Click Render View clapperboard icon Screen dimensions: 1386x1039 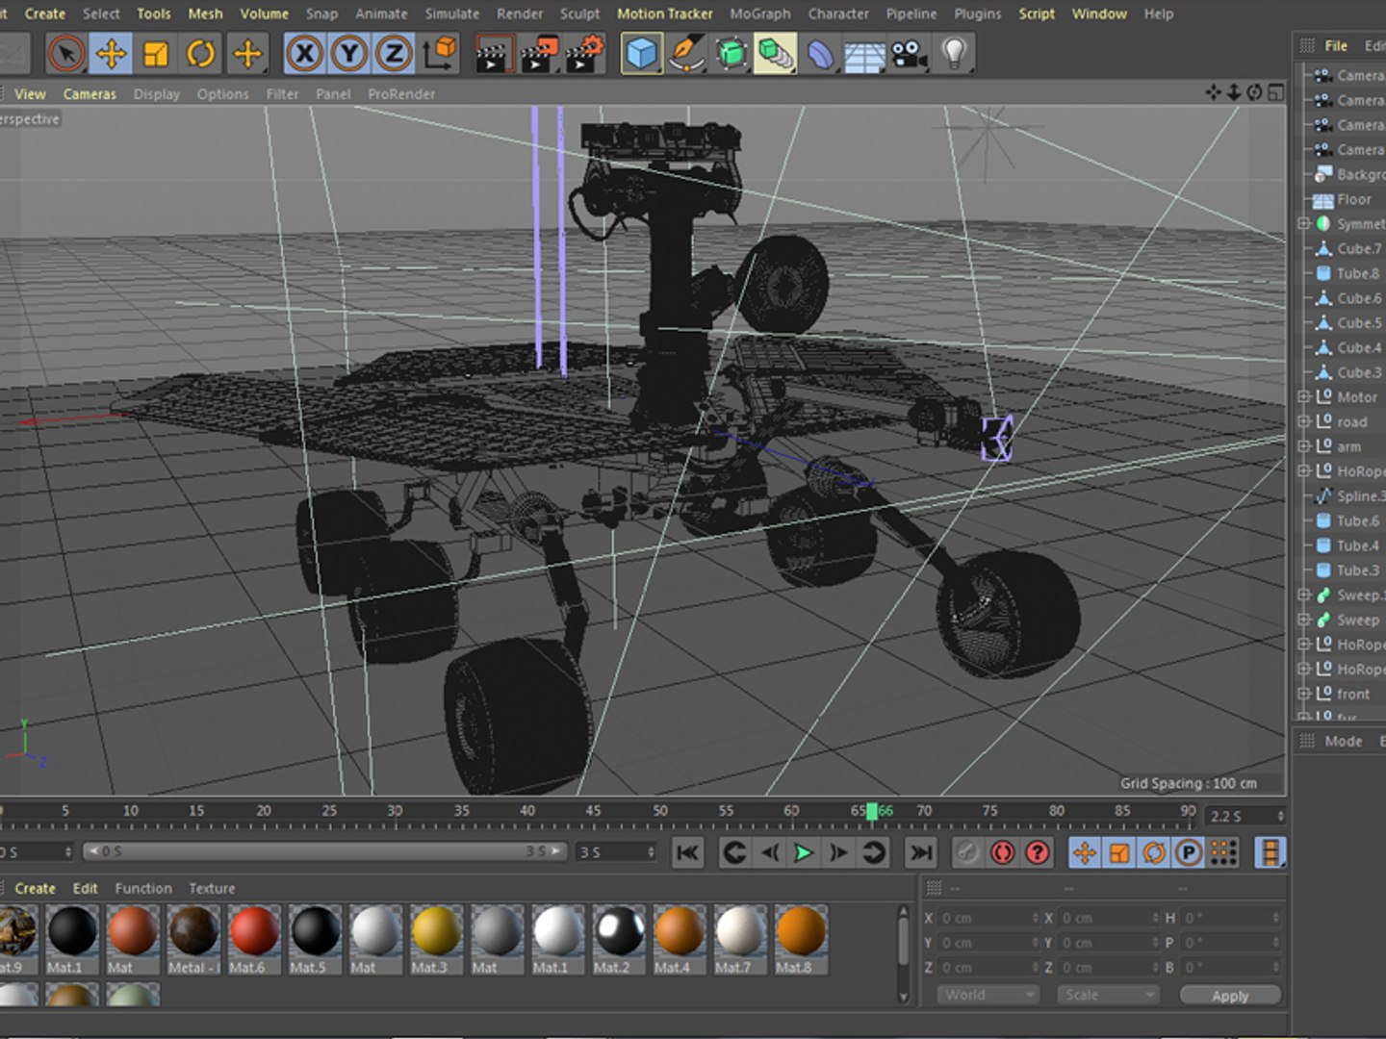pyautogui.click(x=494, y=54)
